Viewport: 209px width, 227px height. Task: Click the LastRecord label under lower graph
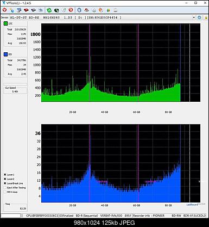pos(192,205)
